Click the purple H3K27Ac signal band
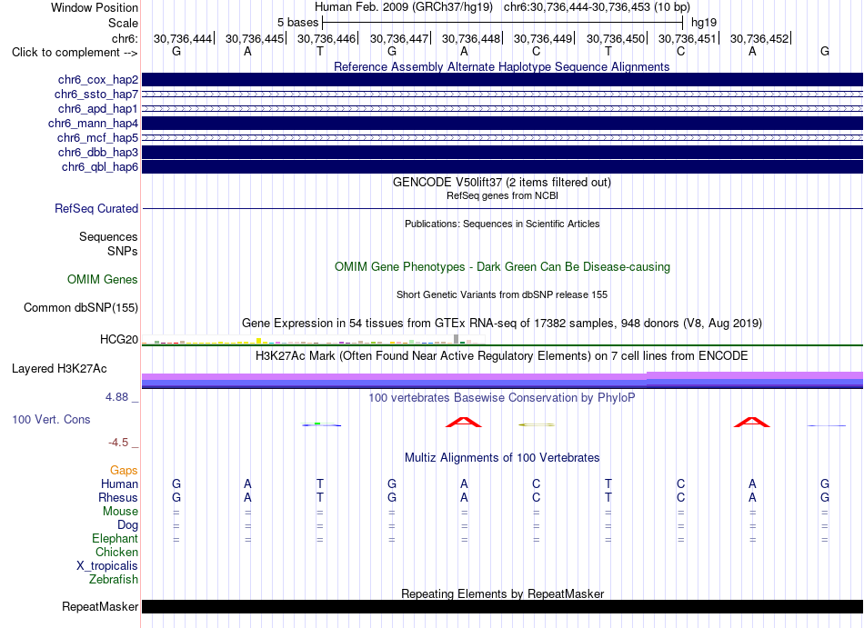Viewport: 864px width, 628px height. (x=502, y=380)
